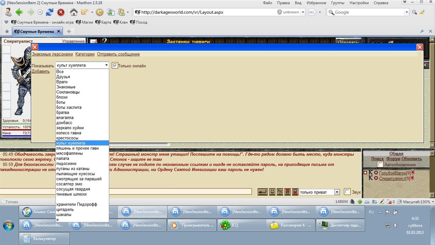Open the Вид menu
435x245 pixels.
coord(298,3)
